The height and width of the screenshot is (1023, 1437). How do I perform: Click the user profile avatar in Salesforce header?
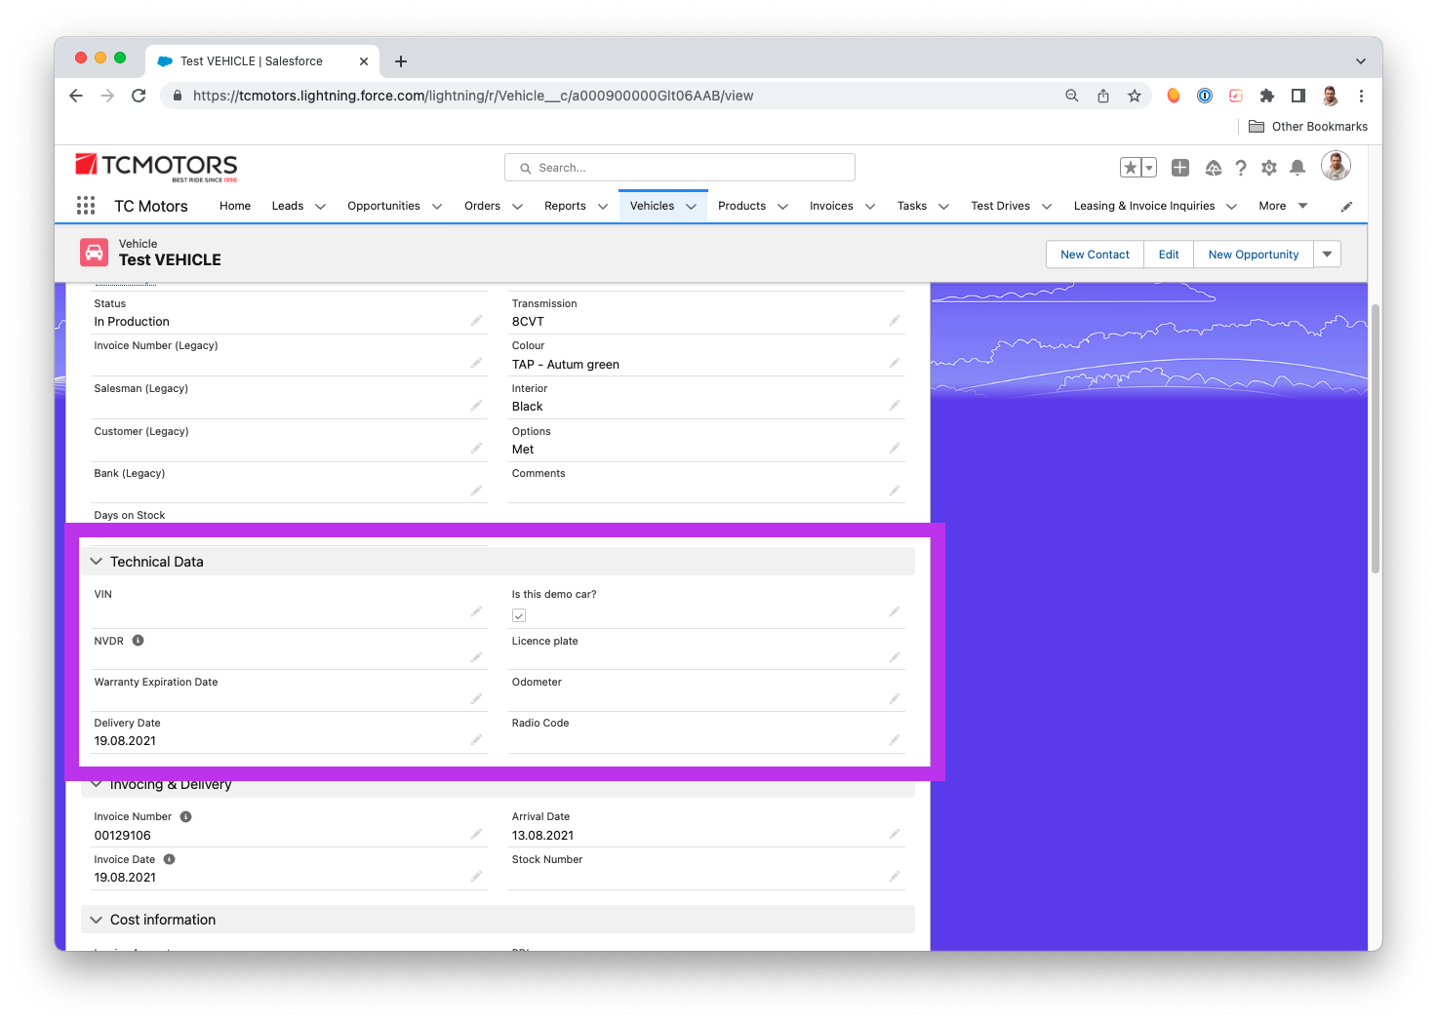1336,166
